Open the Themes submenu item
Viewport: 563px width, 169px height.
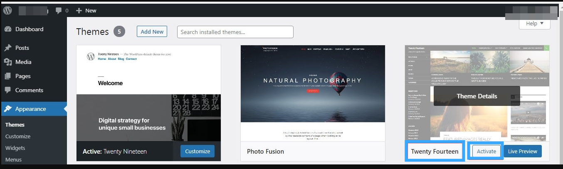(x=15, y=125)
